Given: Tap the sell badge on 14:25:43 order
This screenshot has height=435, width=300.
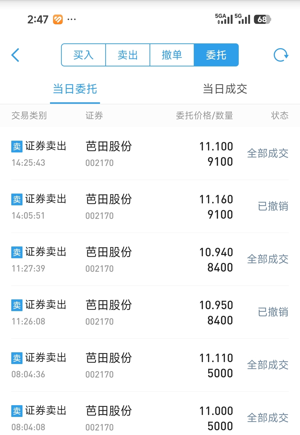Looking at the screenshot, I should [x=17, y=146].
